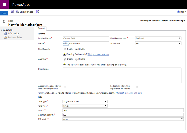
Task: Open the Field Type dropdown
Action: tap(85, 106)
